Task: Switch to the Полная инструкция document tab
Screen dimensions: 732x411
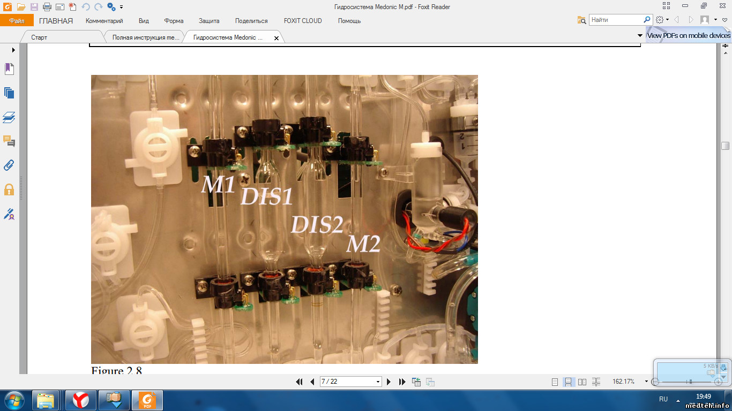Action: [146, 38]
